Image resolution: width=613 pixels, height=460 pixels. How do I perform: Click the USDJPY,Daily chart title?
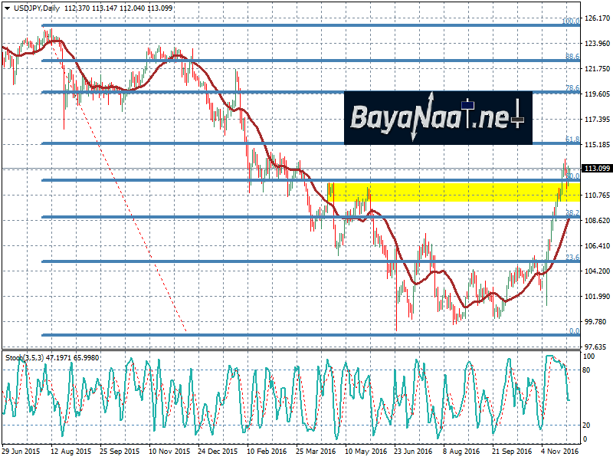click(x=35, y=8)
